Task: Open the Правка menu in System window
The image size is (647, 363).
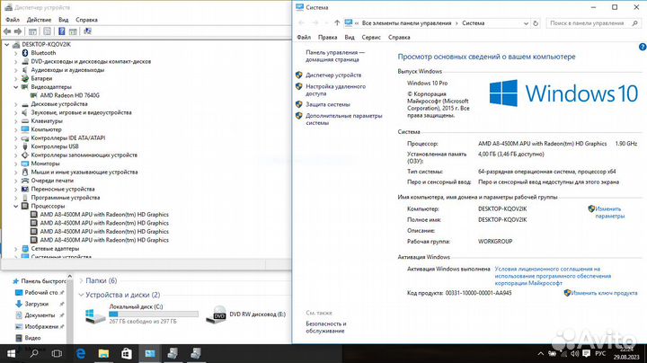Action: coord(328,37)
